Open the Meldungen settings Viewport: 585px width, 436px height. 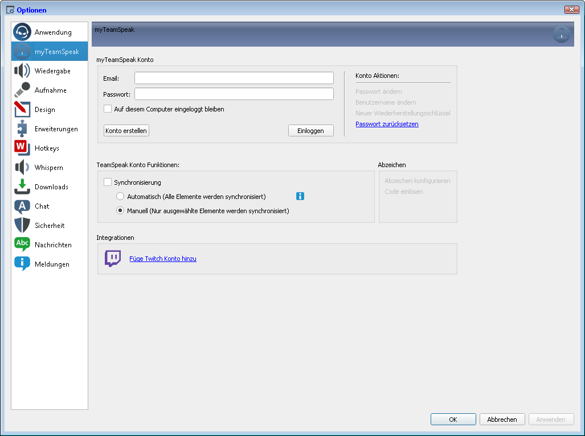(50, 264)
